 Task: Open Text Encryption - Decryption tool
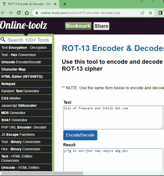[26, 47]
